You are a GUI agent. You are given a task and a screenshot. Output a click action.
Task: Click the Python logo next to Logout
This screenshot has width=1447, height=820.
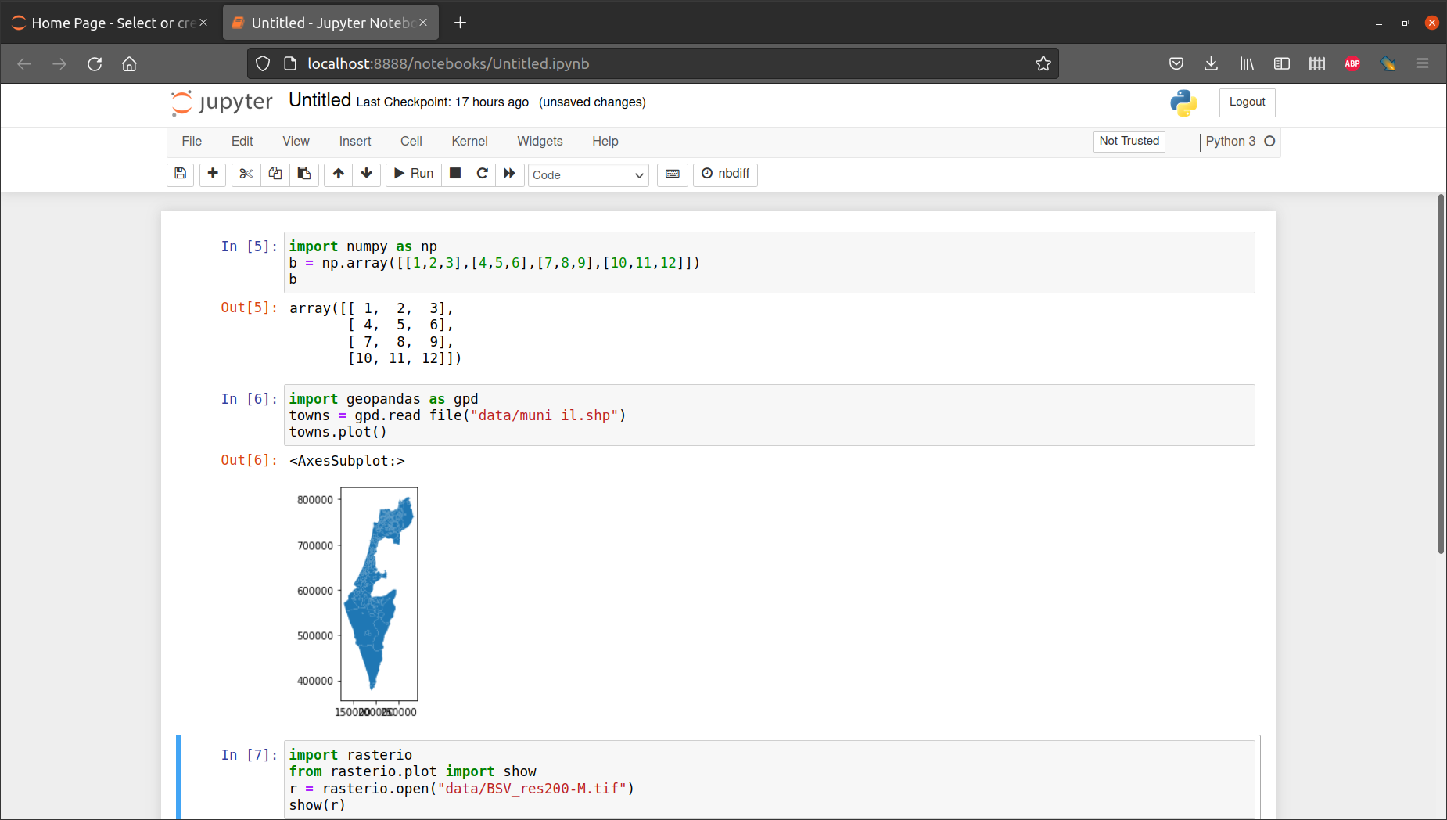[1183, 102]
